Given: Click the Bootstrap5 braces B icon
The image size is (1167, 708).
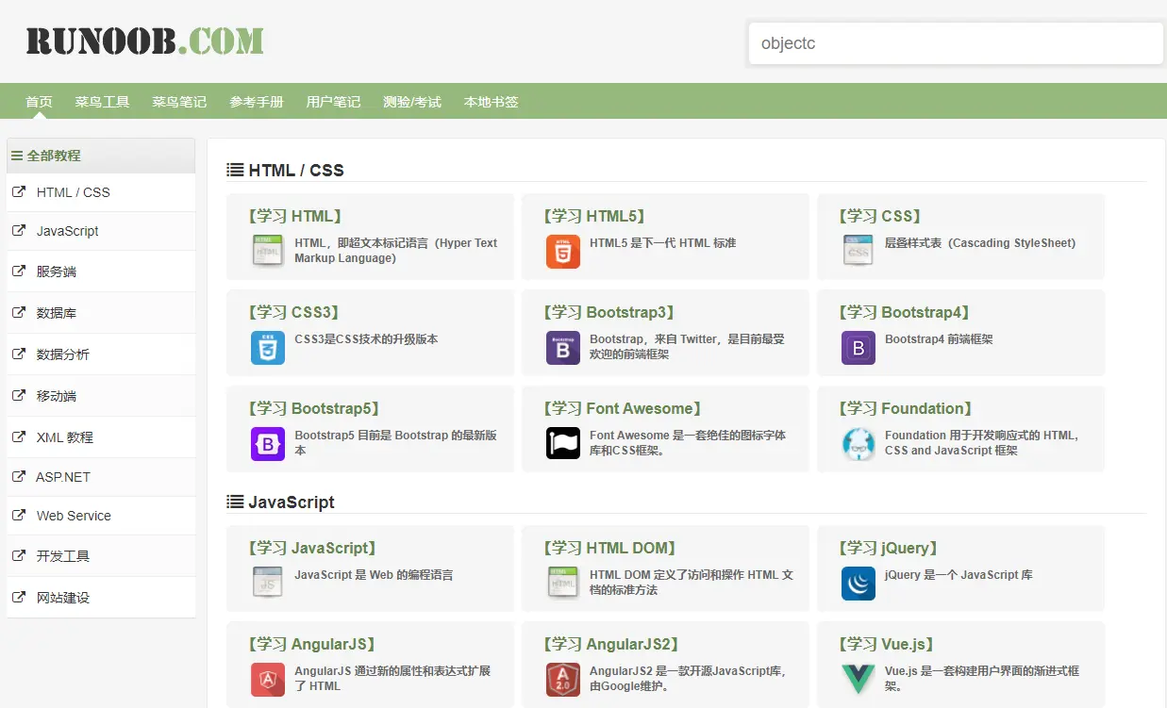Looking at the screenshot, I should point(268,444).
